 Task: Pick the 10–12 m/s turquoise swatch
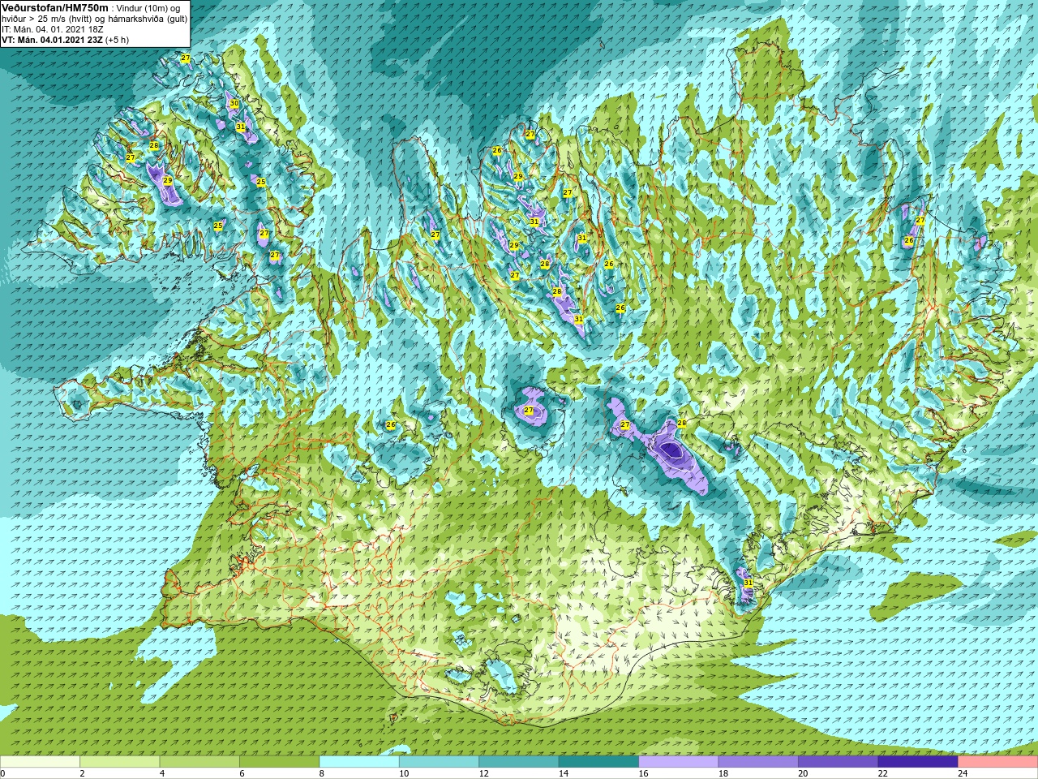(439, 762)
